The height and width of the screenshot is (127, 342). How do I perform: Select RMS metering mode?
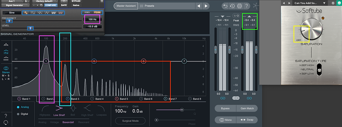click(x=87, y=12)
